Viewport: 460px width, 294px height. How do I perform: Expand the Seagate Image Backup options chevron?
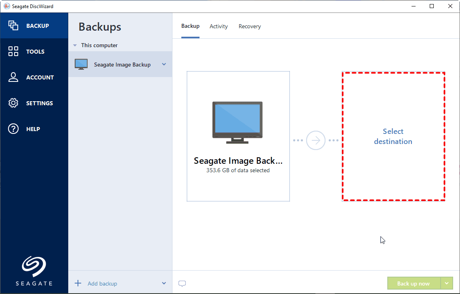[164, 64]
